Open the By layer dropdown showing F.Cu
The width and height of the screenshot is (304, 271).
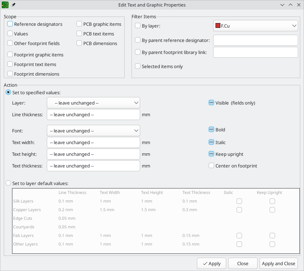pos(255,25)
